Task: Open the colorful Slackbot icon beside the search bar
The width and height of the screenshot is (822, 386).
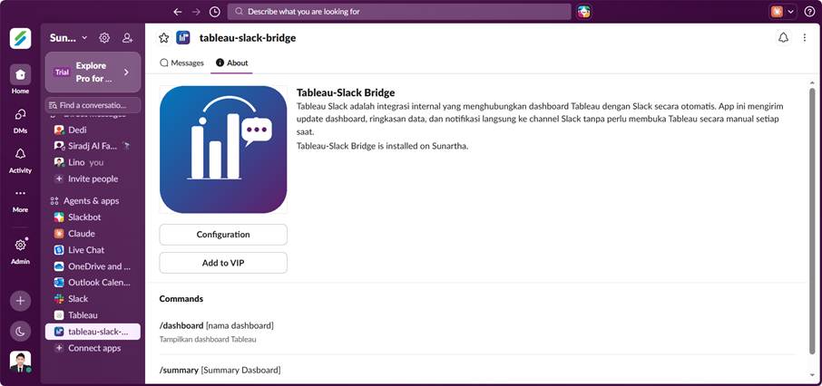Action: tap(584, 12)
